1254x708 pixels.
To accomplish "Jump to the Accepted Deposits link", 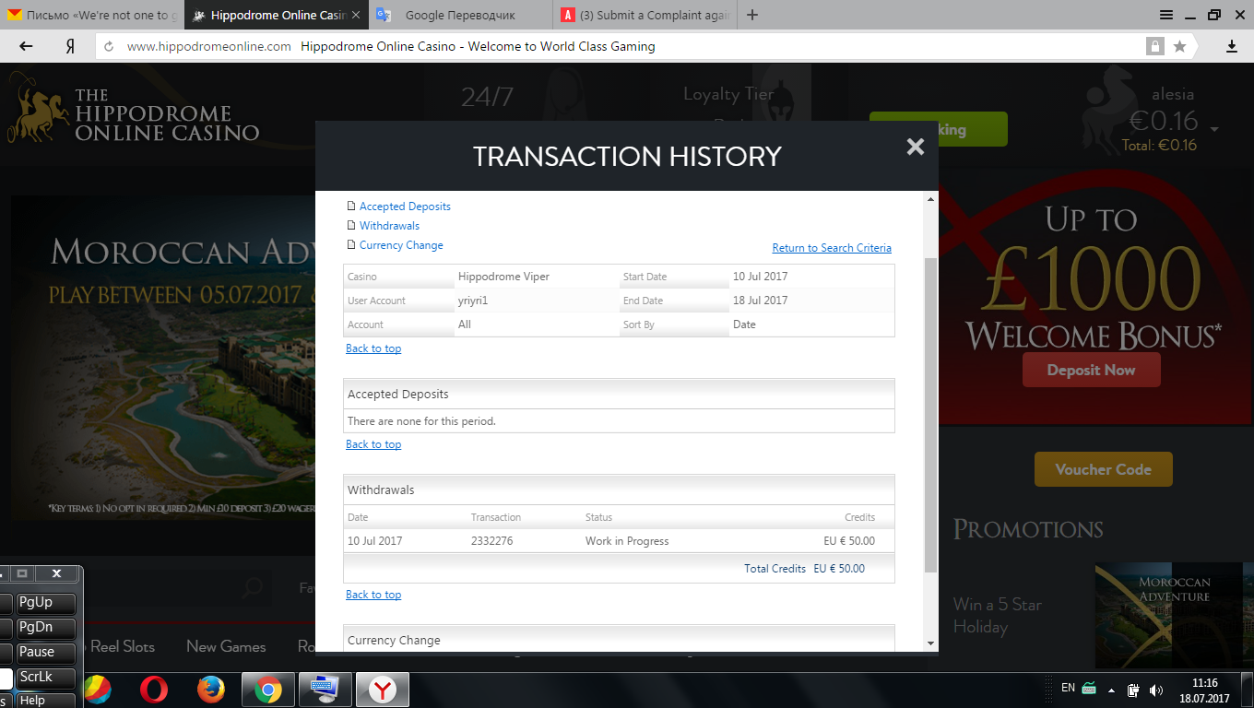I will [x=405, y=206].
